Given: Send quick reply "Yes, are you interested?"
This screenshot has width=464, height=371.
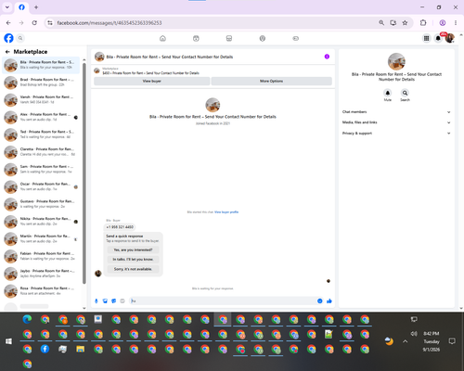Looking at the screenshot, I should pyautogui.click(x=133, y=249).
